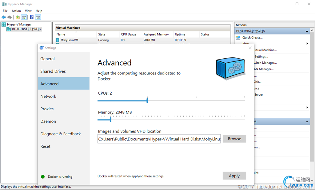
Task: Open the Network settings tab
Action: 63,96
